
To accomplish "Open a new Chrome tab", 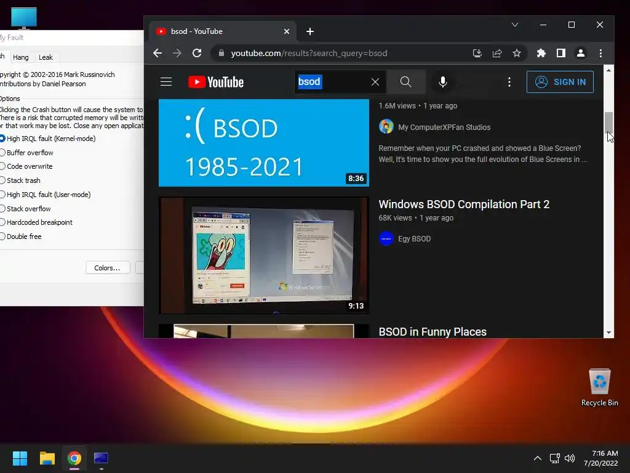I will click(310, 31).
